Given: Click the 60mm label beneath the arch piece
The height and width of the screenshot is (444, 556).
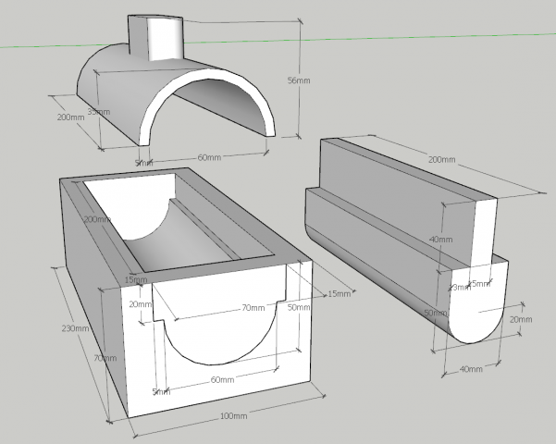Looking at the screenshot, I should tap(209, 157).
